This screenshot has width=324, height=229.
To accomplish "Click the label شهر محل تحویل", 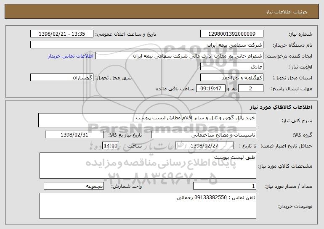I will (113, 78).
